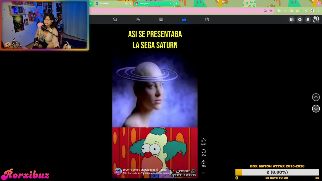Open the Facebook menu grid icon
322x181 pixels.
tap(292, 19)
